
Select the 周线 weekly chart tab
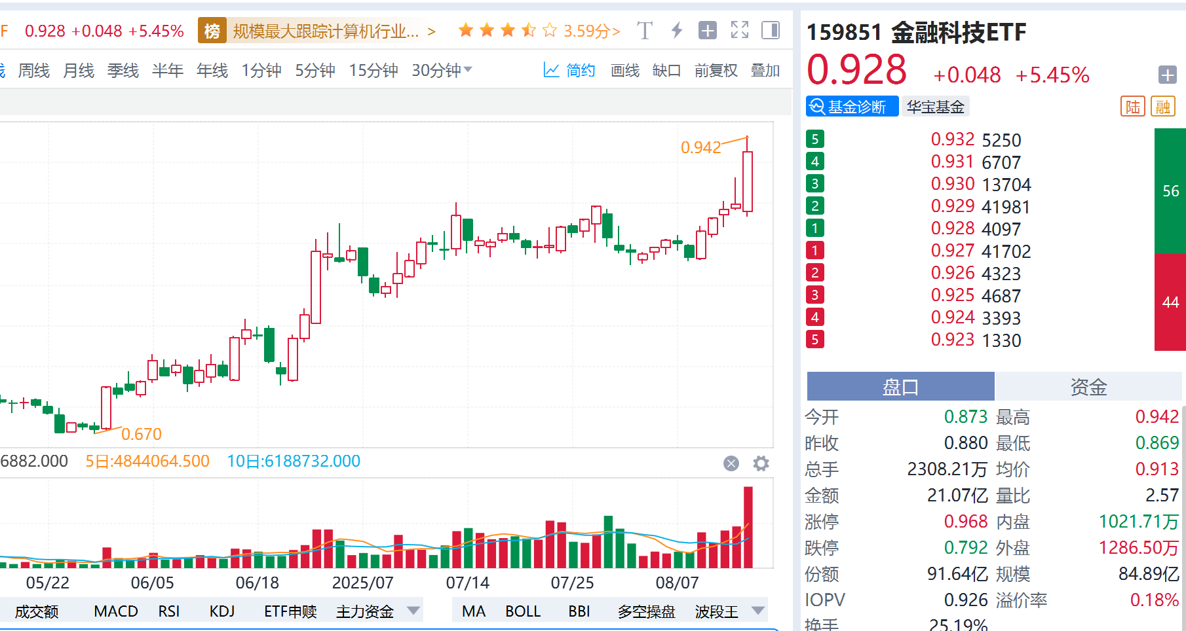tap(34, 71)
